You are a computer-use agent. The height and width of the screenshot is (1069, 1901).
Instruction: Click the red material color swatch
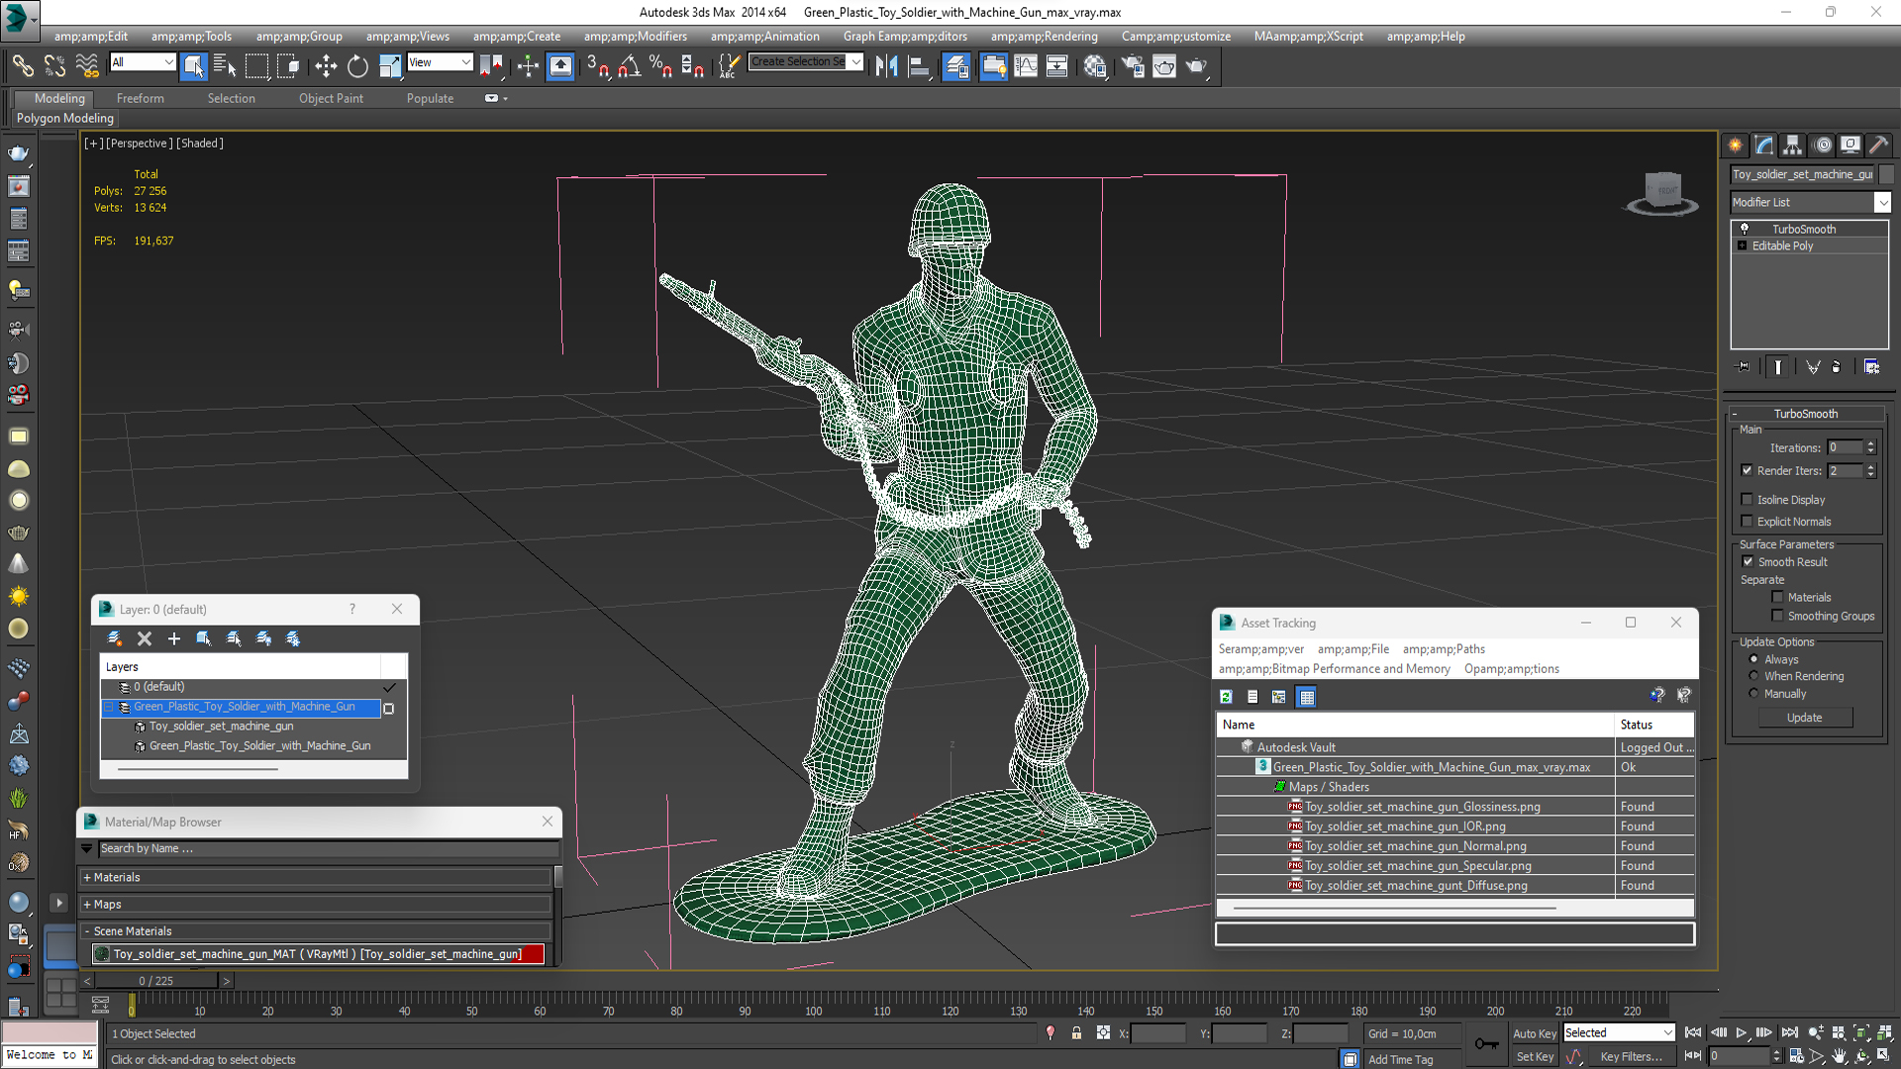(x=534, y=954)
